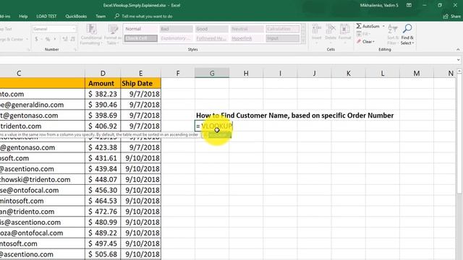
Task: Open Format as Table gallery
Action: tap(113, 35)
